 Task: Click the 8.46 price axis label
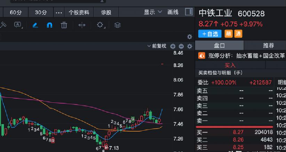coord(178,53)
